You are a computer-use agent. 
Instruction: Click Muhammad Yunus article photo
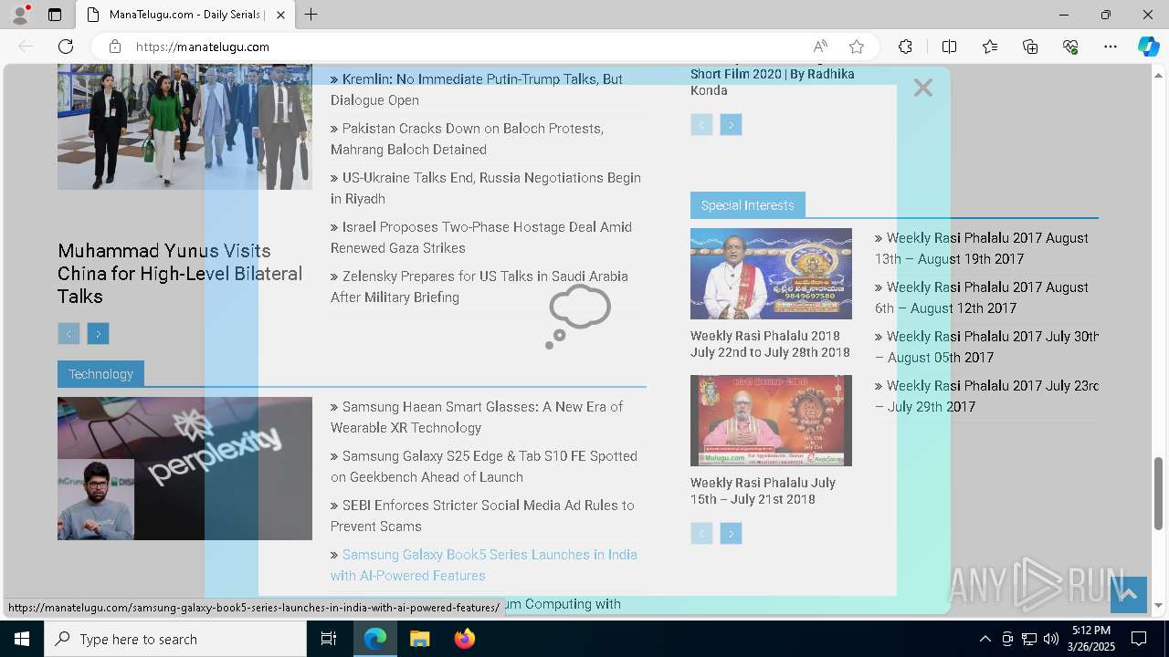[x=184, y=127]
